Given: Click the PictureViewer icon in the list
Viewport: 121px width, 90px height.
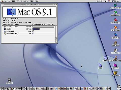Looking at the screenshot, I should tap(5, 31).
